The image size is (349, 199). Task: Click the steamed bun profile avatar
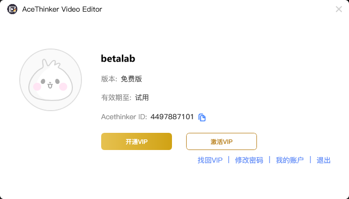pyautogui.click(x=51, y=80)
